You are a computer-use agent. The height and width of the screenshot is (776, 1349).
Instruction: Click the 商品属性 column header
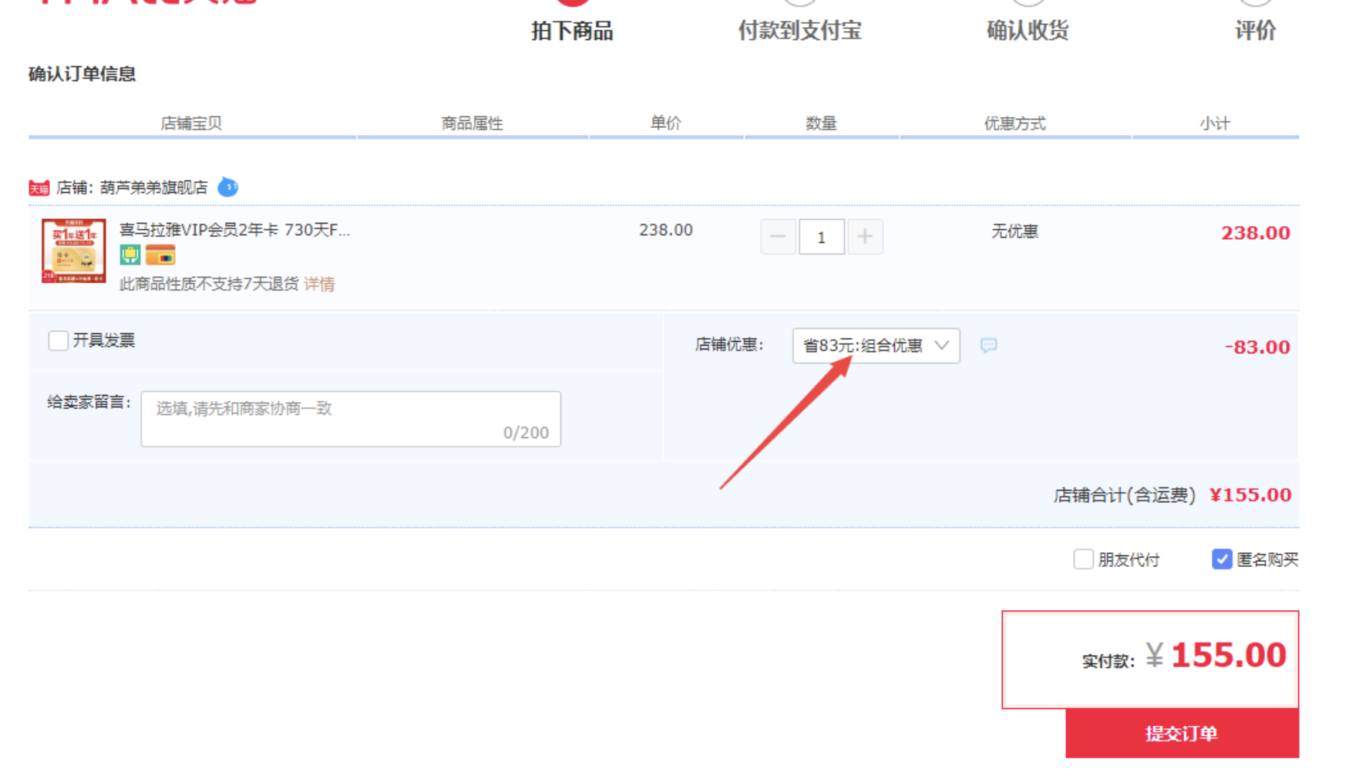(472, 123)
